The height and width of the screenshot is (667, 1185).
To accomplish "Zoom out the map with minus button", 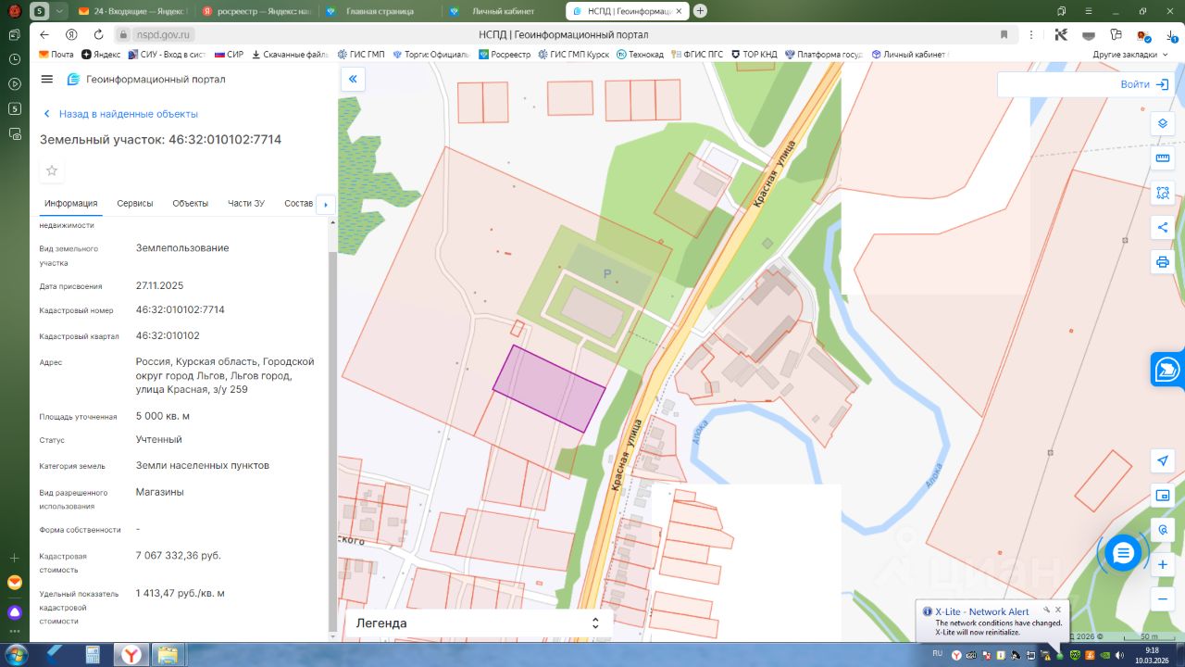I will click(x=1163, y=599).
